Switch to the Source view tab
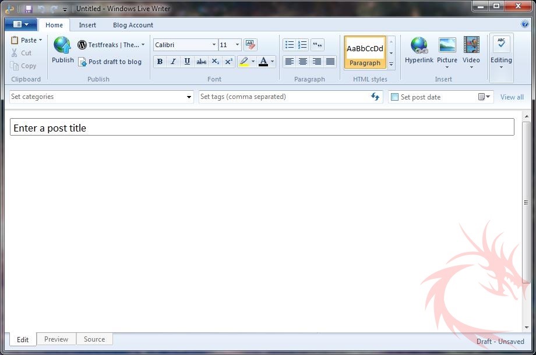This screenshot has height=355, width=536. click(94, 339)
